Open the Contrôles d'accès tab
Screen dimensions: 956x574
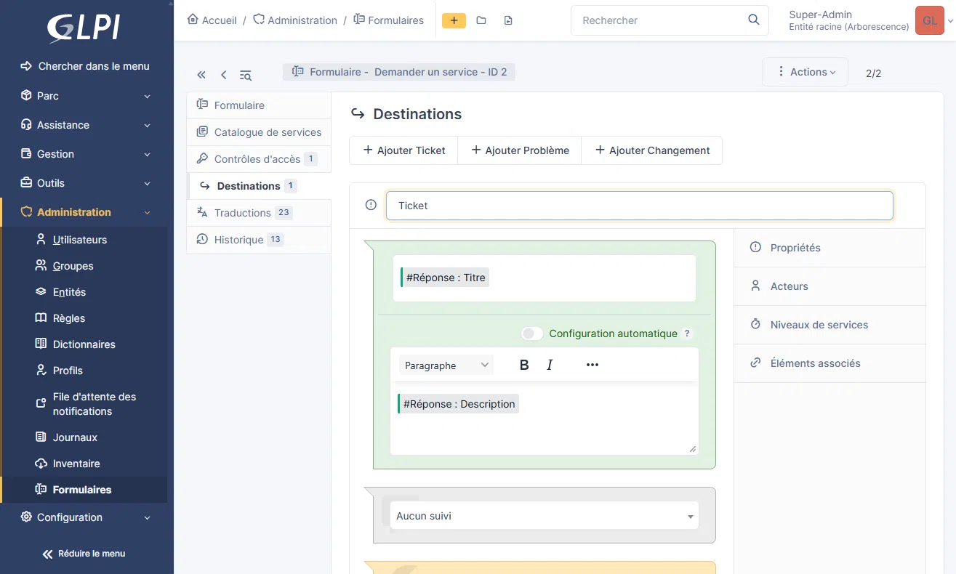tap(257, 159)
